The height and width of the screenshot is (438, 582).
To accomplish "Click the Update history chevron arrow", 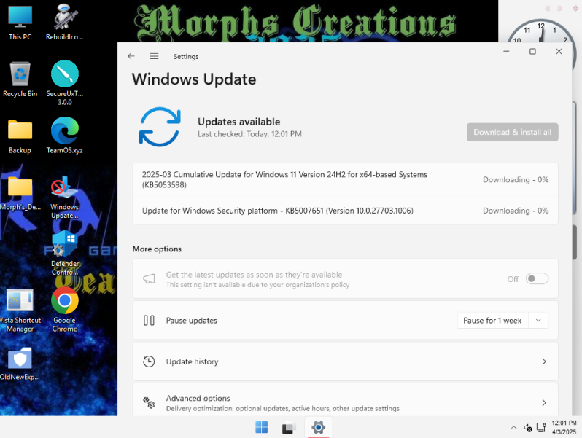I will [544, 361].
